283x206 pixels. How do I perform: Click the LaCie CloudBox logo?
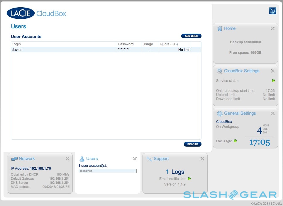coord(36,13)
